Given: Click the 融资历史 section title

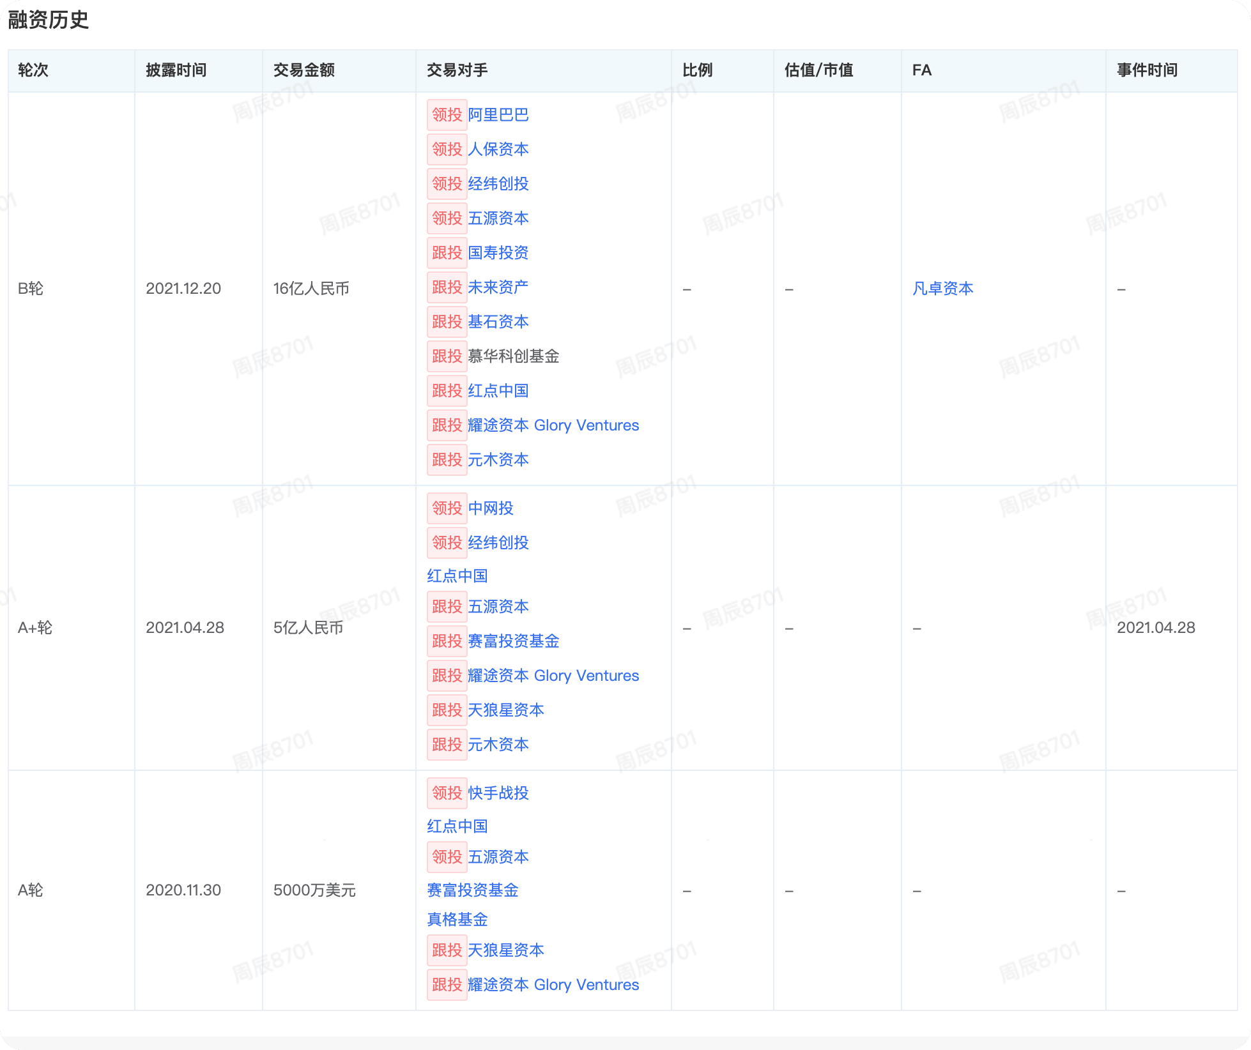Looking at the screenshot, I should point(49,20).
